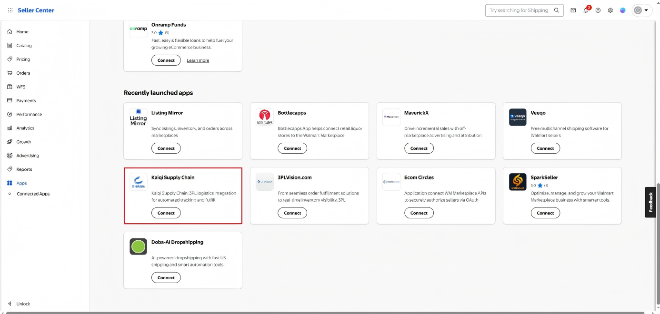Click the horizontal scrollbar at the bottom

pyautogui.click(x=324, y=313)
